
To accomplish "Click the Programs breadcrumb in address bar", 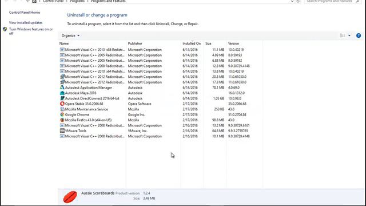I will point(77,1).
